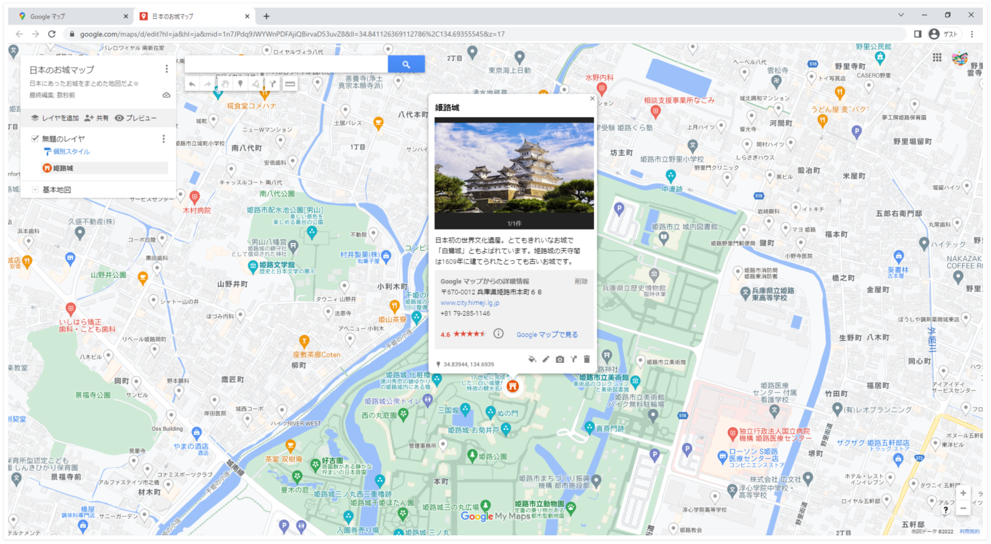
Task: Click the 木村病院 hospital map label
Action: click(197, 211)
